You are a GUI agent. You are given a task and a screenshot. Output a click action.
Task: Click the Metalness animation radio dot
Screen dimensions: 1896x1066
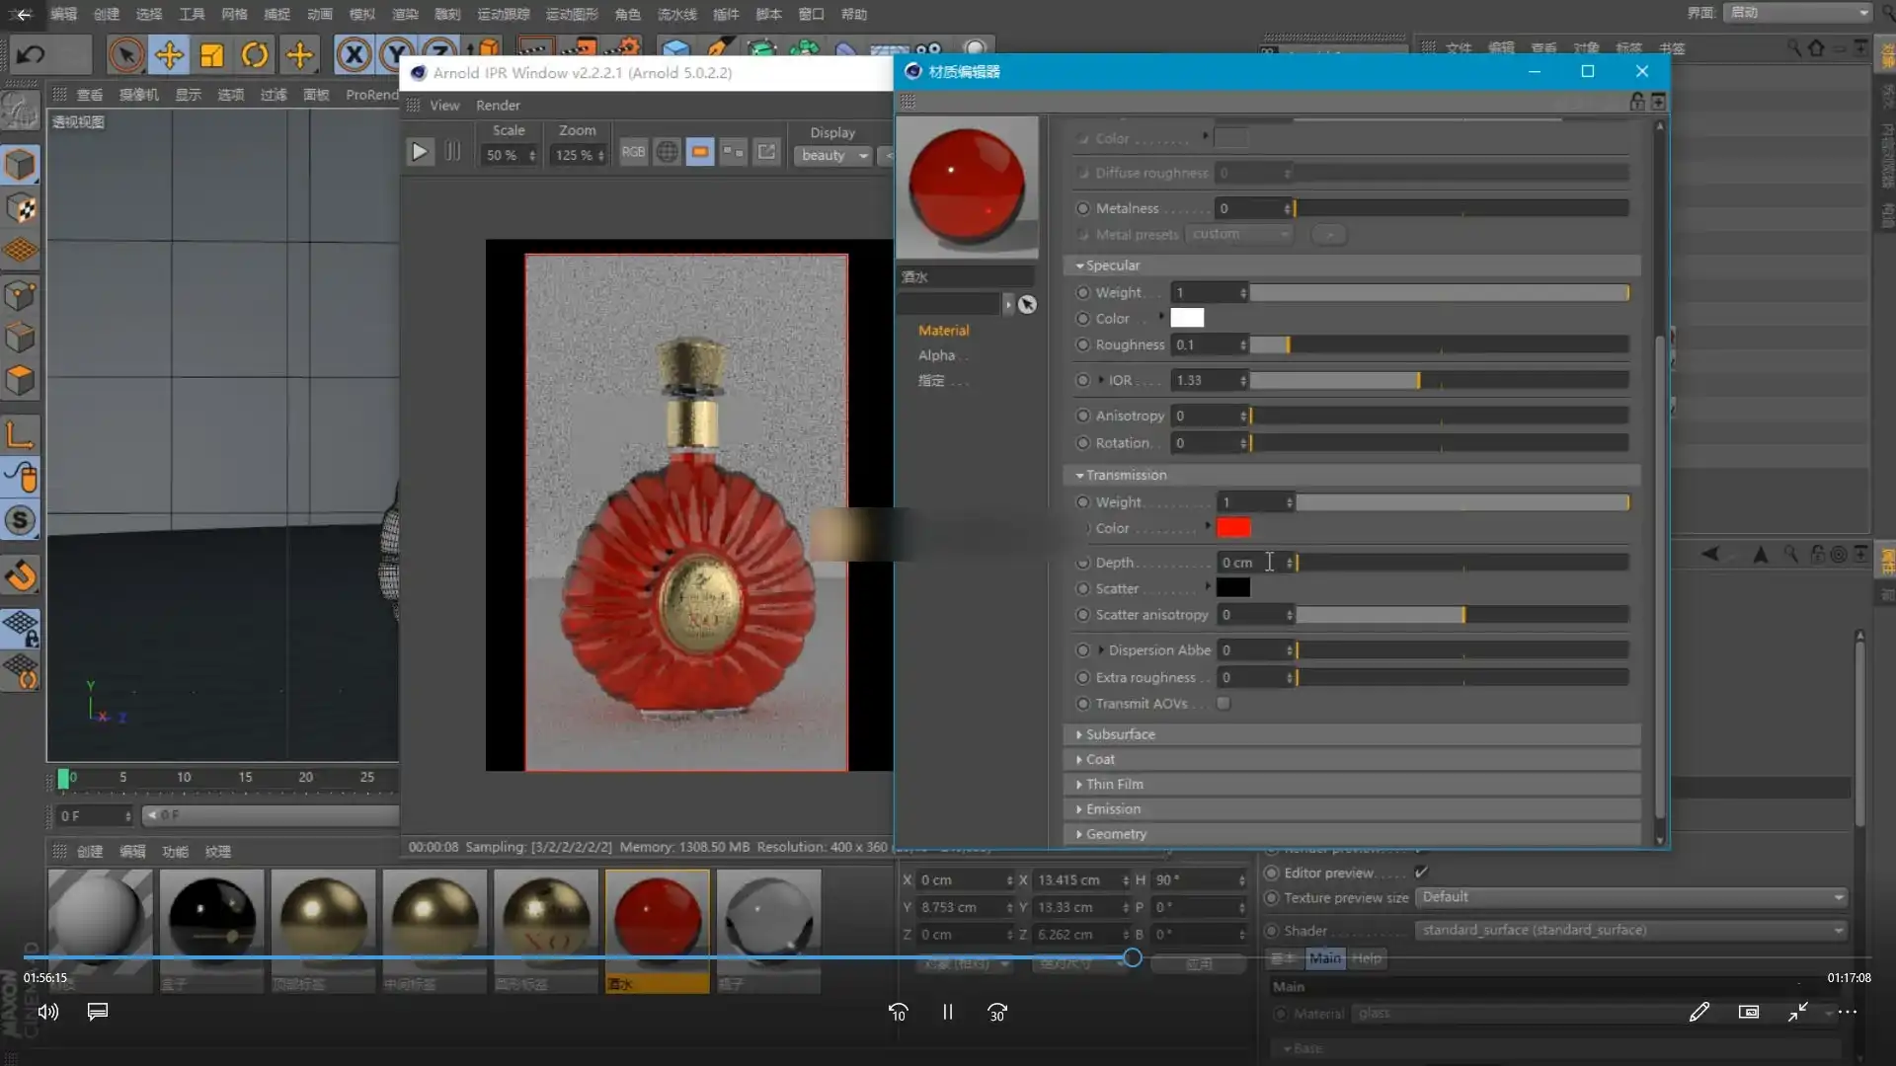tap(1083, 208)
